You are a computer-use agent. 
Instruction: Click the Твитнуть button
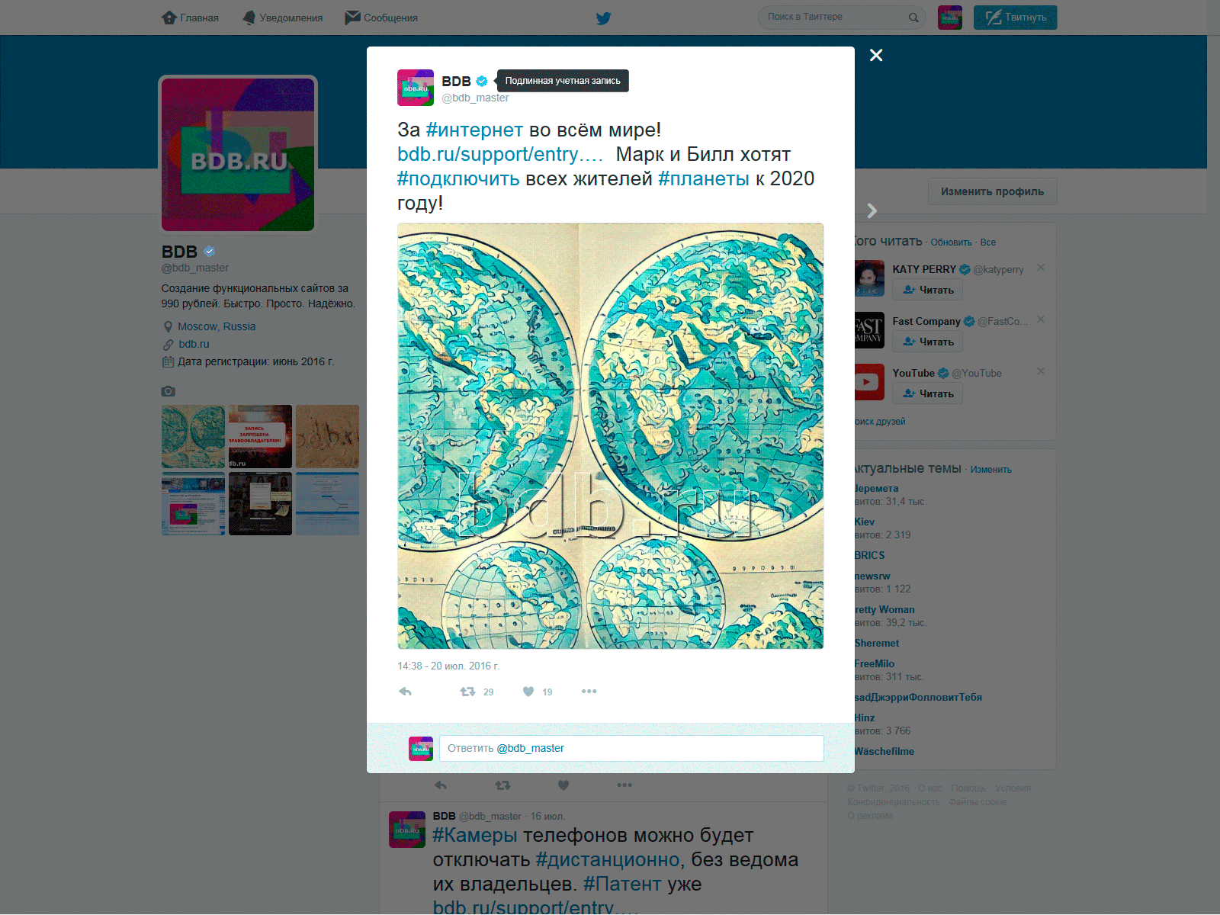click(x=1015, y=18)
